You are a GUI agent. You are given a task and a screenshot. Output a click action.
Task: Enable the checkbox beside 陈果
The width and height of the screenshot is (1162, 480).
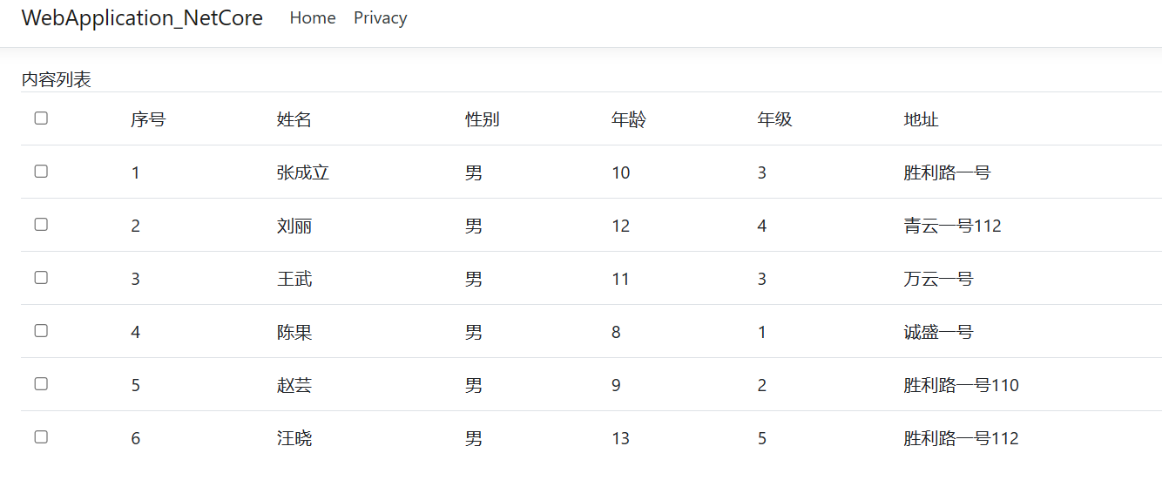(41, 331)
